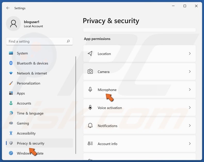Screen dimensions: 204x162
Task: Click the Personalization paintbrush icon
Action: click(11, 83)
